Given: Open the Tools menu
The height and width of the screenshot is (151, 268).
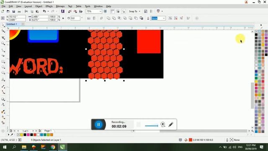Looking at the screenshot, I should (88, 6).
